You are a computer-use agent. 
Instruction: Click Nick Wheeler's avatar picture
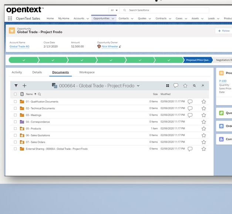click(99, 46)
